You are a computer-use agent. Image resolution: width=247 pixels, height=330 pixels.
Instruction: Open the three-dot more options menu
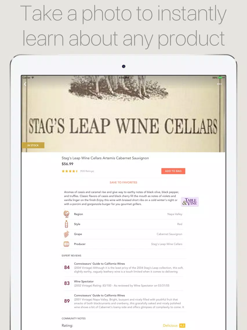(x=219, y=84)
